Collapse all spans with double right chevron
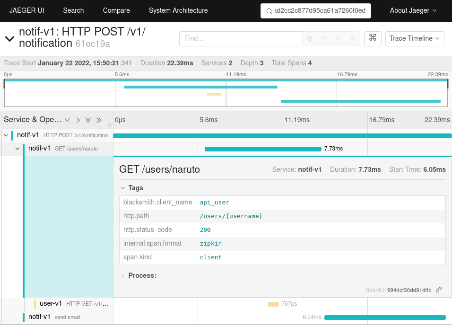Viewport: 452px width, 327px height. pos(99,120)
